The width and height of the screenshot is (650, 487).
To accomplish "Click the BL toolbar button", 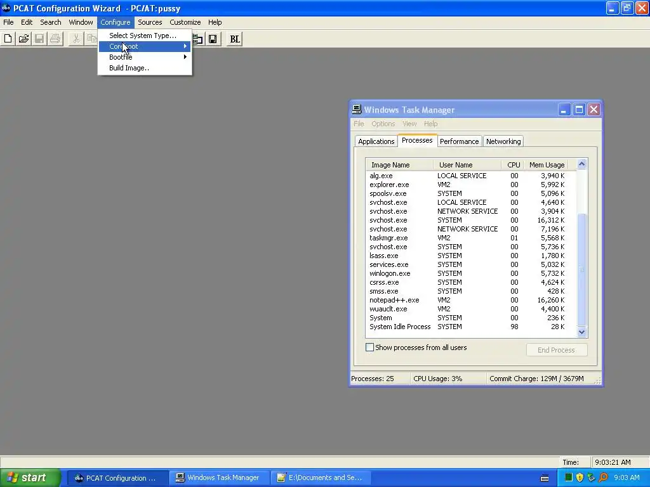I will click(x=235, y=39).
